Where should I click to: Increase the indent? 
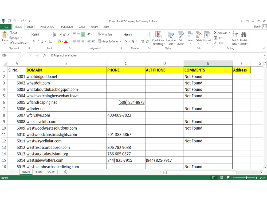93,41
